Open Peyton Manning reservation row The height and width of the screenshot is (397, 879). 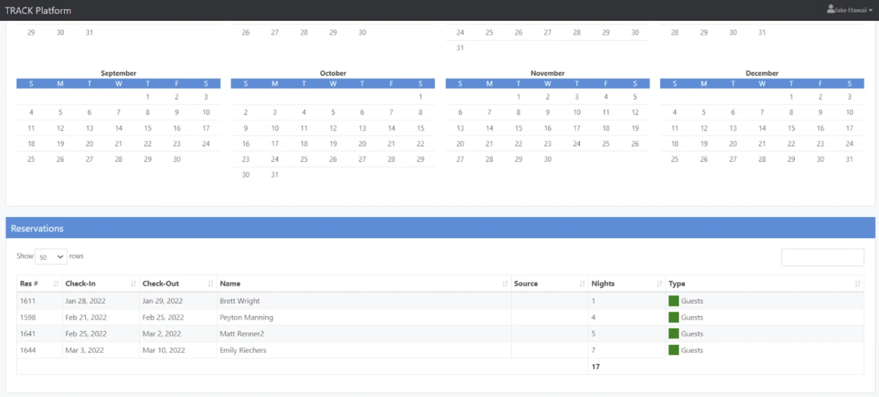pos(440,317)
